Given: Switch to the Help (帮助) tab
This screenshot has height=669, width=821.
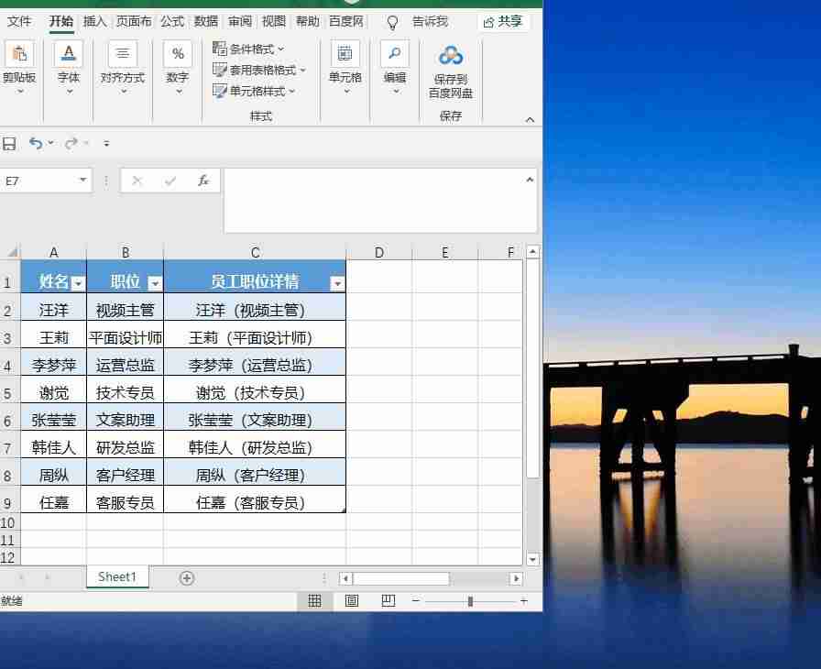Looking at the screenshot, I should coord(307,21).
